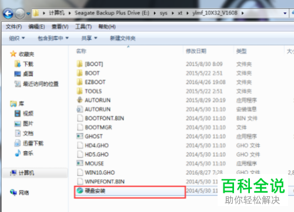The image size is (294, 212).
Task: Click the date 2016/4/26 19:08
Action: pos(206,82)
